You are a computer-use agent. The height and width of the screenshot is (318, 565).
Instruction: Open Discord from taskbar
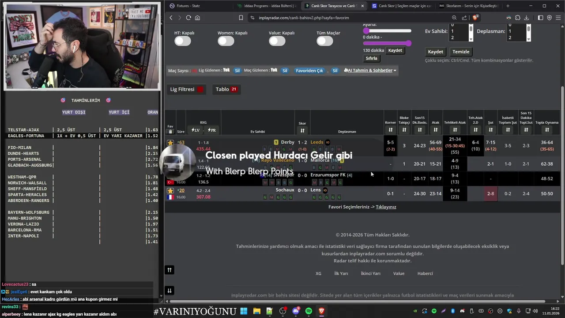point(296,311)
